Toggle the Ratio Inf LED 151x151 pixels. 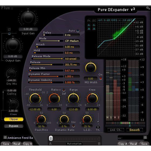click(x=64, y=90)
